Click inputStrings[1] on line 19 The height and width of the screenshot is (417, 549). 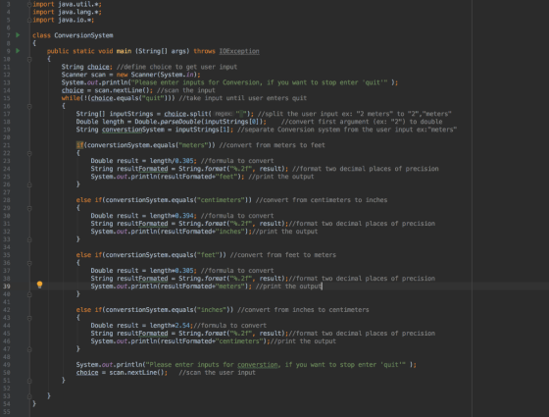click(202, 130)
